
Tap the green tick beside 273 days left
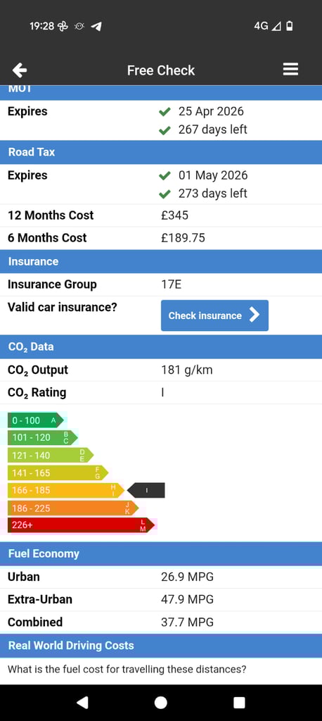(x=165, y=194)
